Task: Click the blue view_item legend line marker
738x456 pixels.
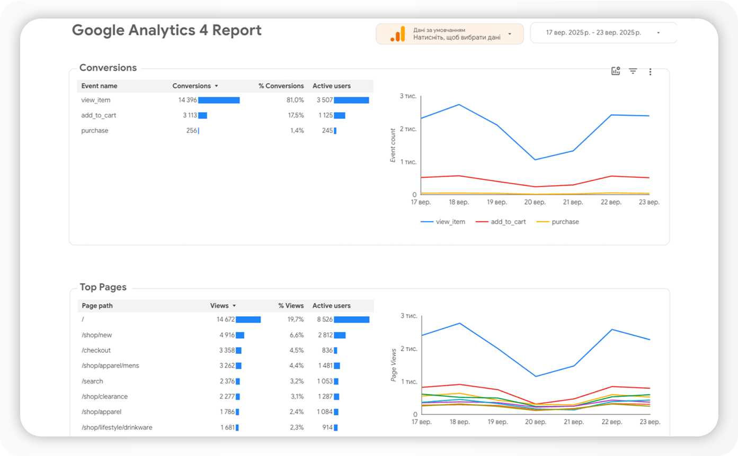Action: (426, 222)
